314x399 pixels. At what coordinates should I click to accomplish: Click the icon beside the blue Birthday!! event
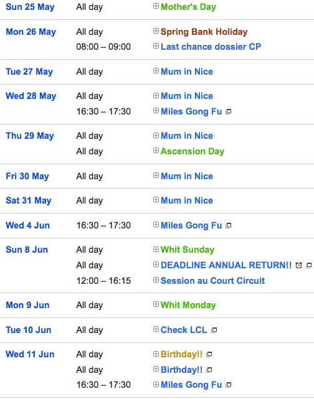point(209,370)
